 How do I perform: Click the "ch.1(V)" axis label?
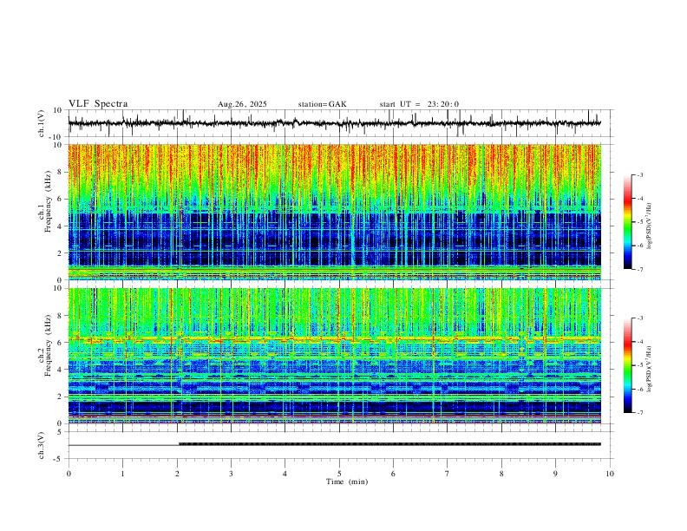tap(42, 123)
